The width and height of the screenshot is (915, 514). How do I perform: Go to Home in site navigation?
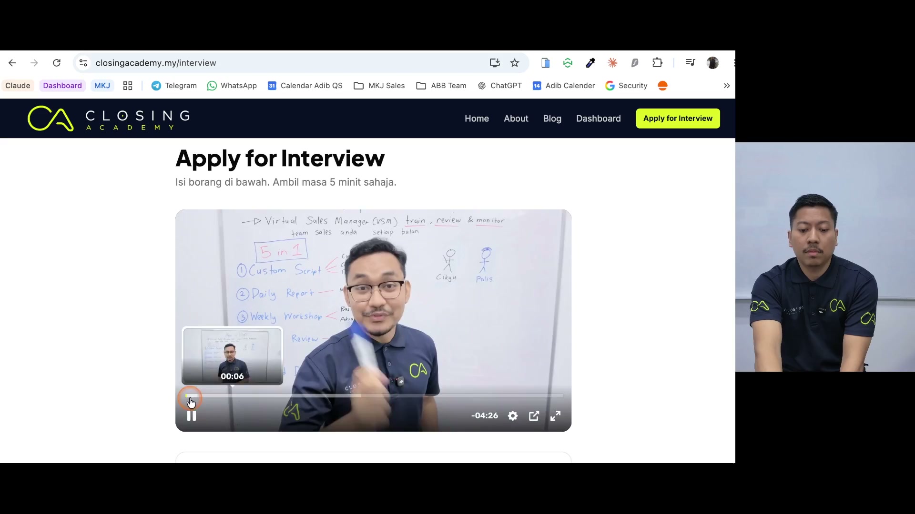pos(477,119)
